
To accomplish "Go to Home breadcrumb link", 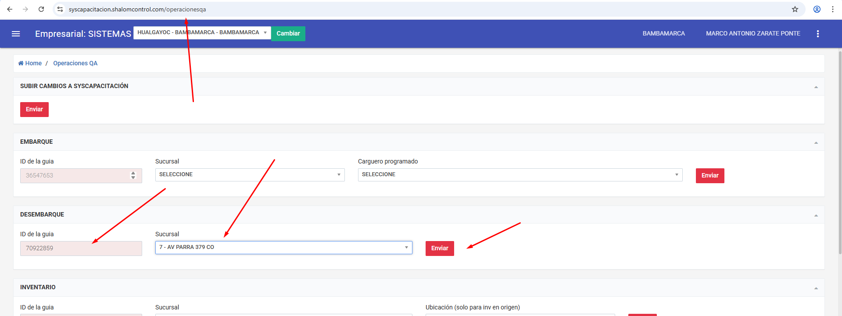I will coord(30,64).
